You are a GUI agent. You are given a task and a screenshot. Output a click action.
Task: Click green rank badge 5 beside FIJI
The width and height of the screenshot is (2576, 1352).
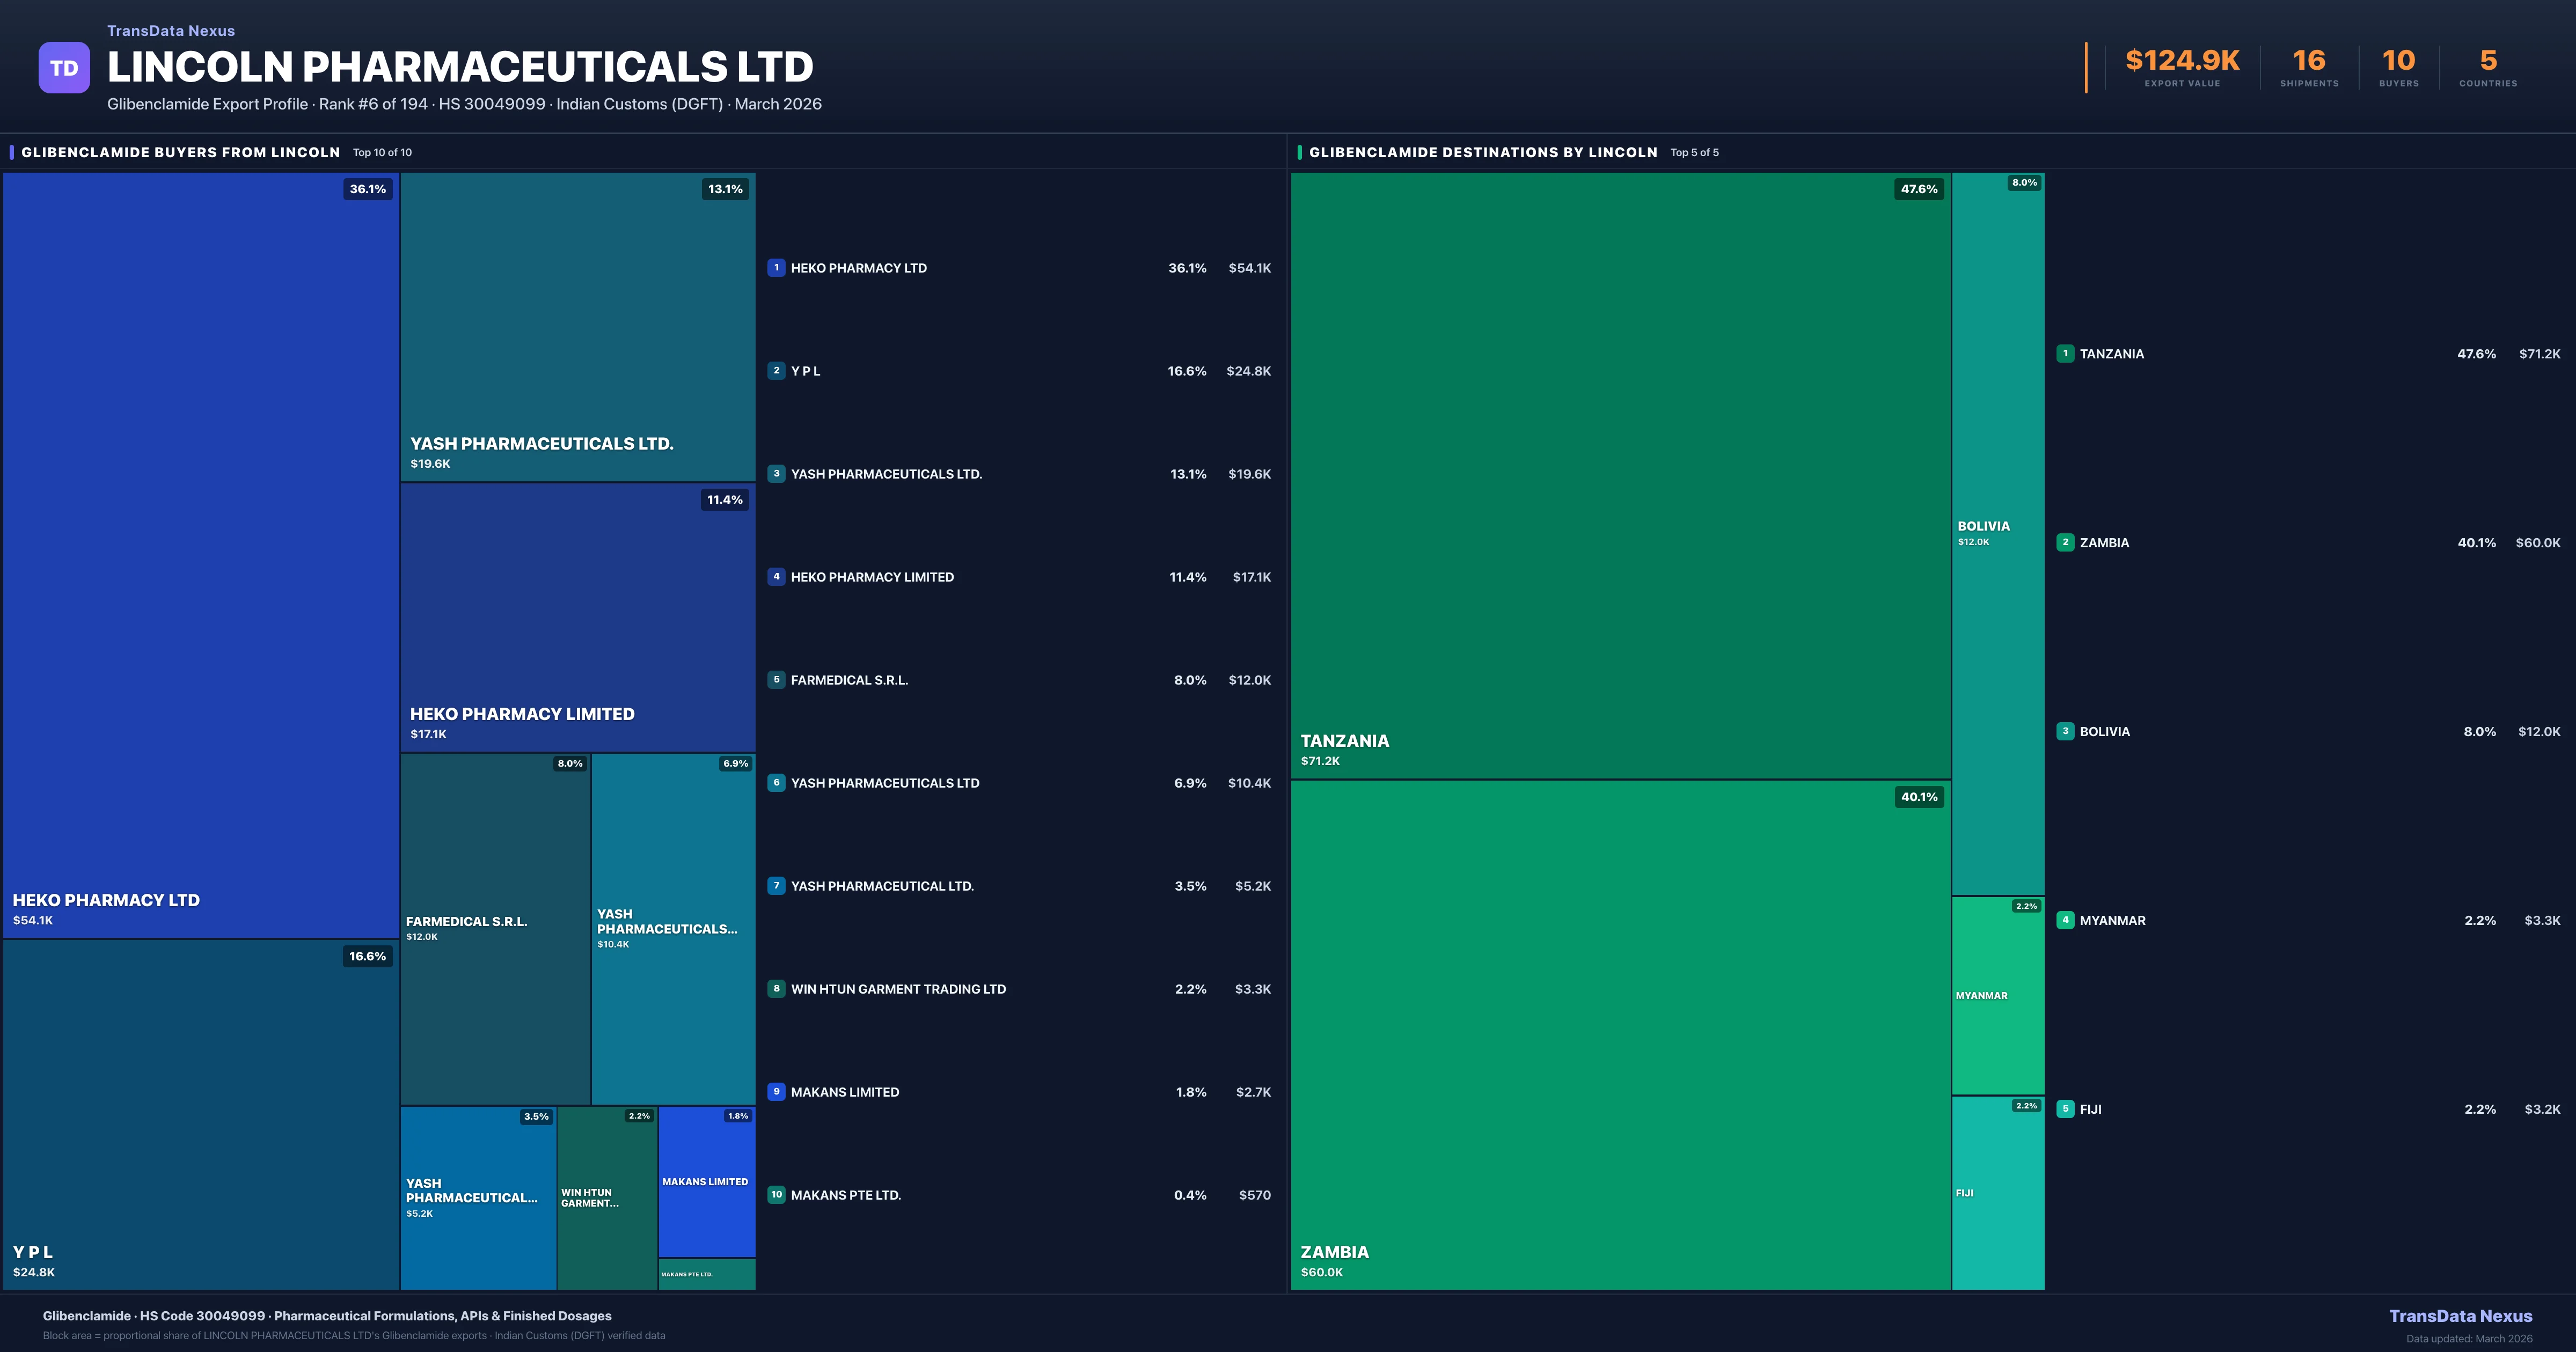tap(2065, 1108)
